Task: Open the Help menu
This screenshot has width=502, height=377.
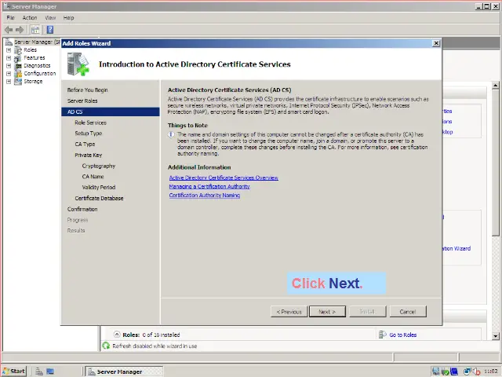Action: pos(68,18)
